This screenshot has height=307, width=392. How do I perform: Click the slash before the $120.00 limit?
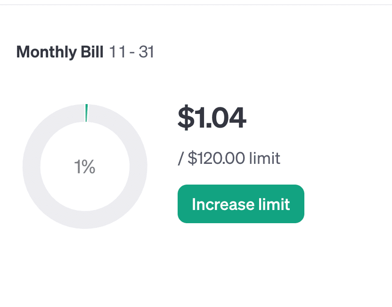(181, 158)
